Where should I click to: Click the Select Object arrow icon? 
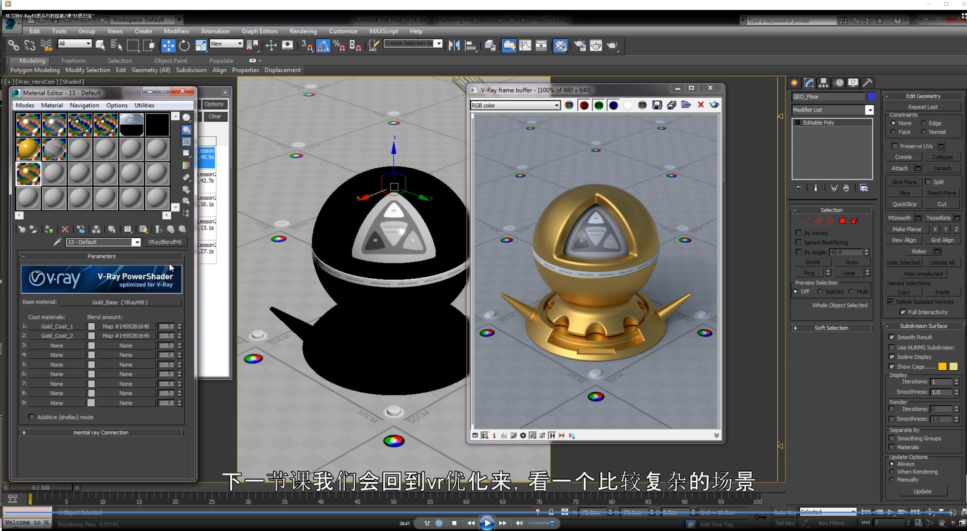100,45
